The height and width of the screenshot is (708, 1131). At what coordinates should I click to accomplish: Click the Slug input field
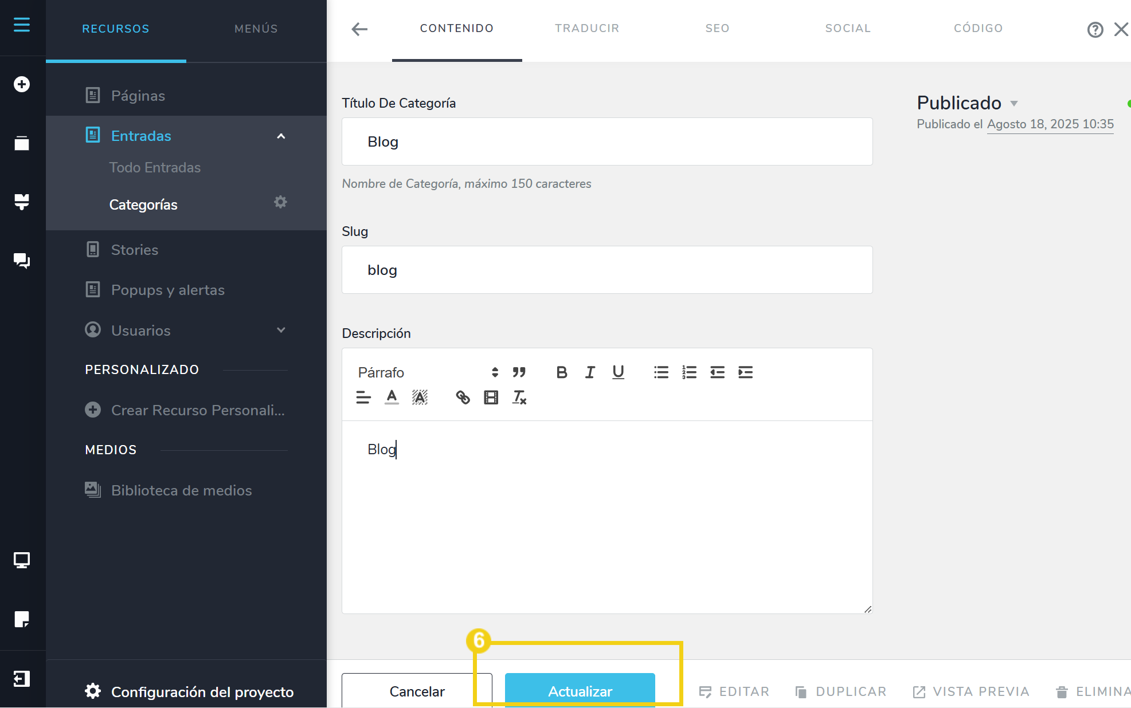coord(607,270)
